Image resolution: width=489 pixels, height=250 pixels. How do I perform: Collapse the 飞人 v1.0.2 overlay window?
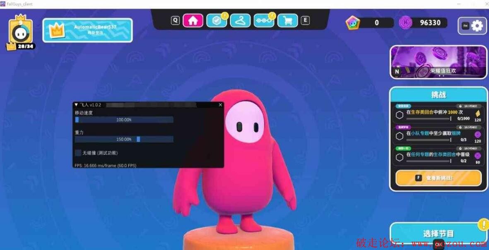[x=76, y=105]
